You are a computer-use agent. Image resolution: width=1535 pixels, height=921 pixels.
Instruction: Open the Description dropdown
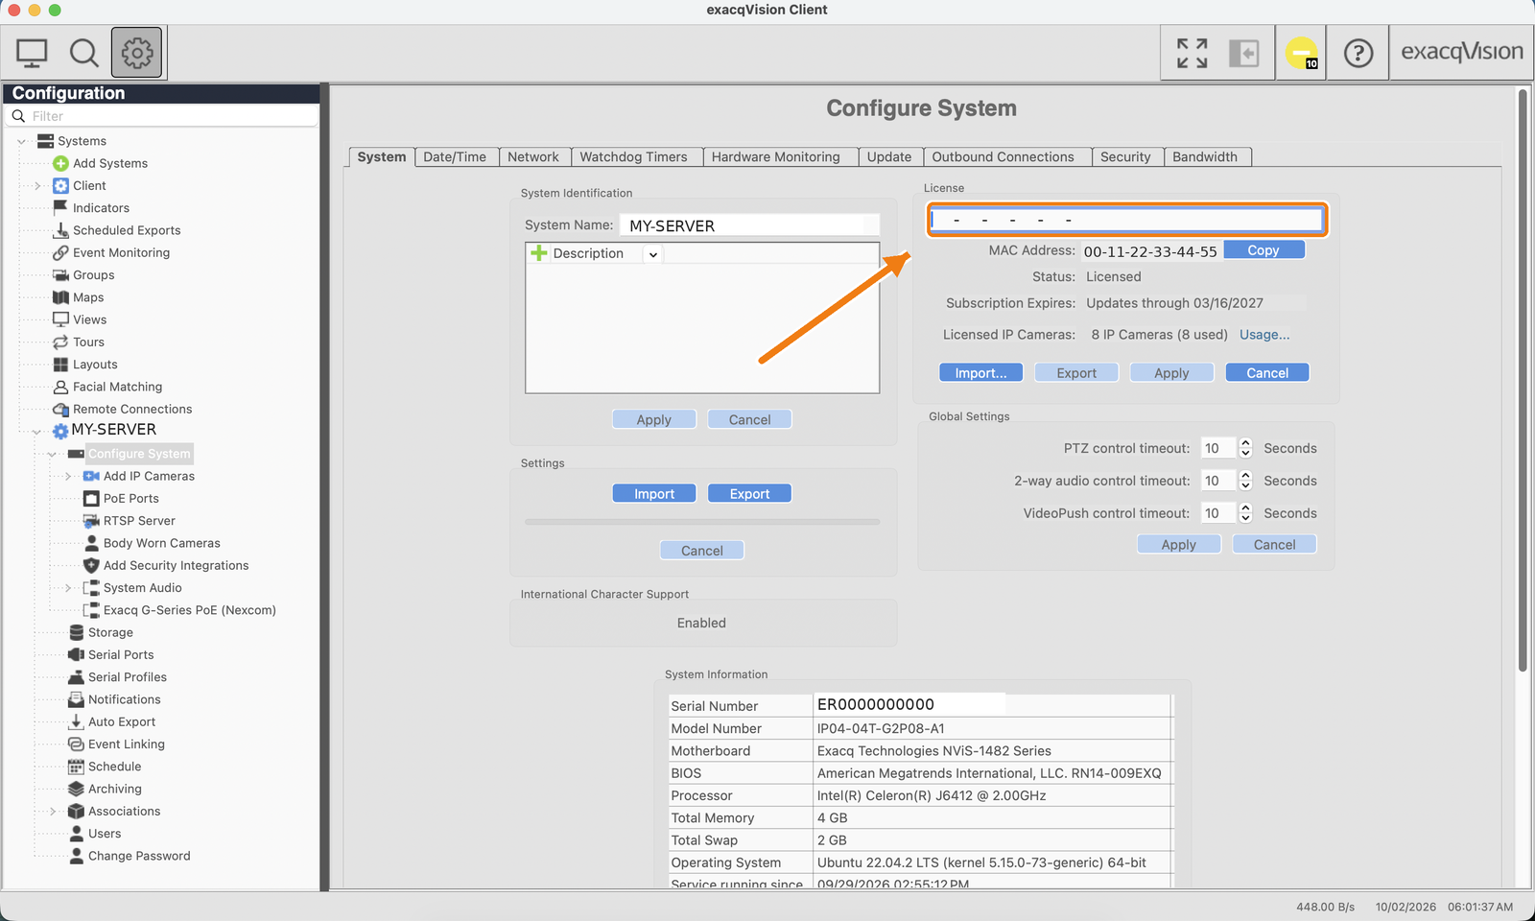pyautogui.click(x=652, y=254)
